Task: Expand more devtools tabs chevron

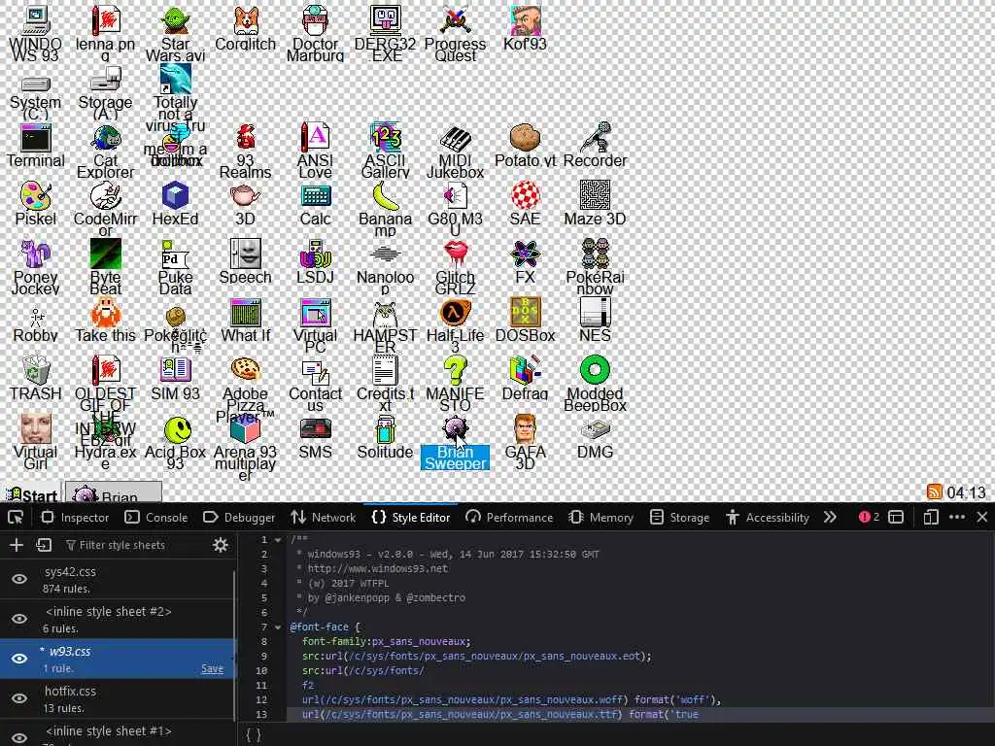Action: coord(830,517)
